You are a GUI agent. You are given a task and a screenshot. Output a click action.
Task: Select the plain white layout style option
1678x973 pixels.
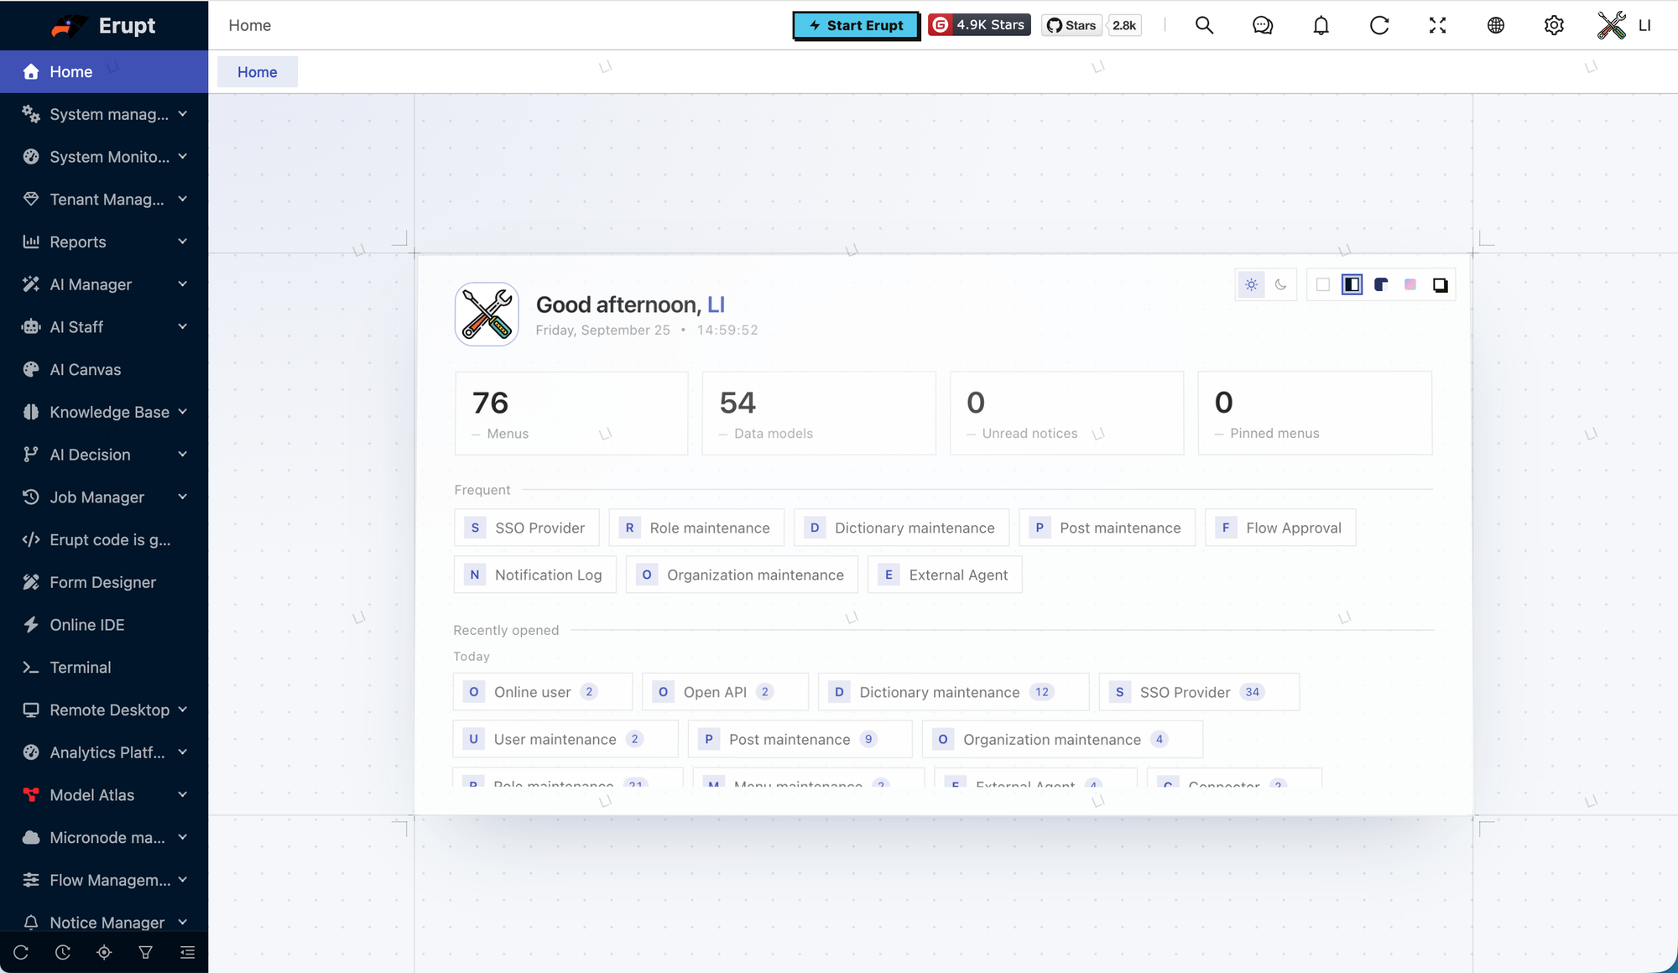(x=1323, y=284)
